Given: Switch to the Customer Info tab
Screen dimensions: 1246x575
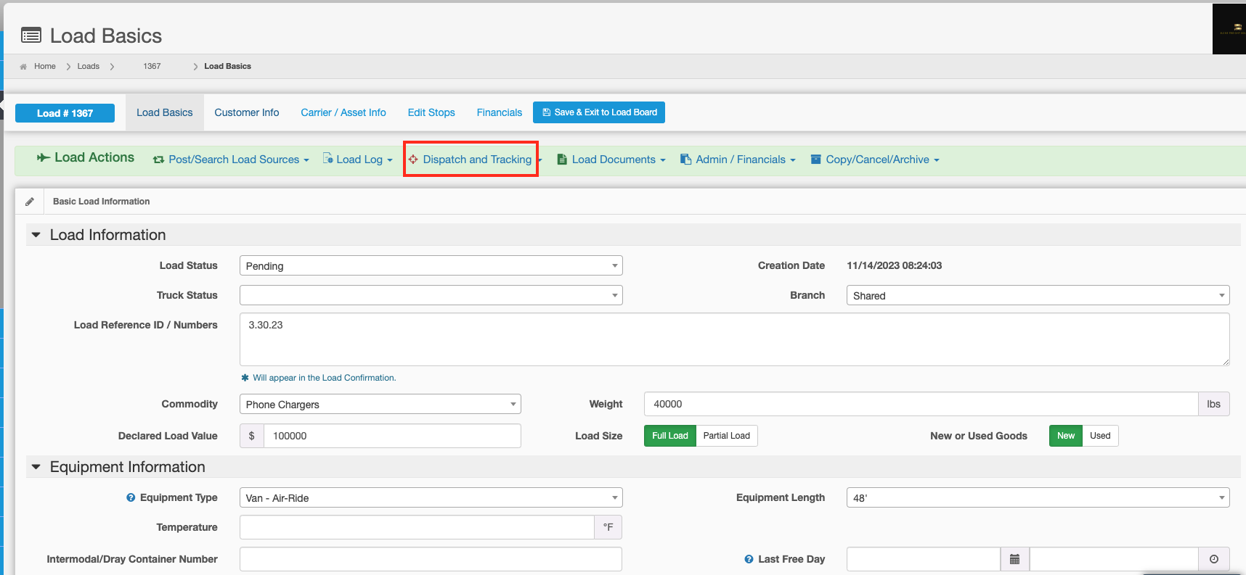Looking at the screenshot, I should (246, 112).
